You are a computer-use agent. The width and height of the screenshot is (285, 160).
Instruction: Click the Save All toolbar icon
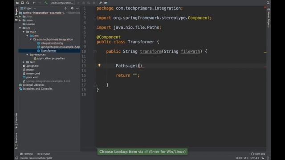(22, 3)
